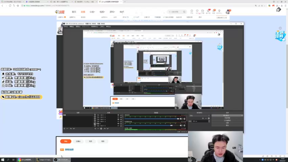
Task: Open settings gear of first mixer channel
Action: tap(184, 119)
